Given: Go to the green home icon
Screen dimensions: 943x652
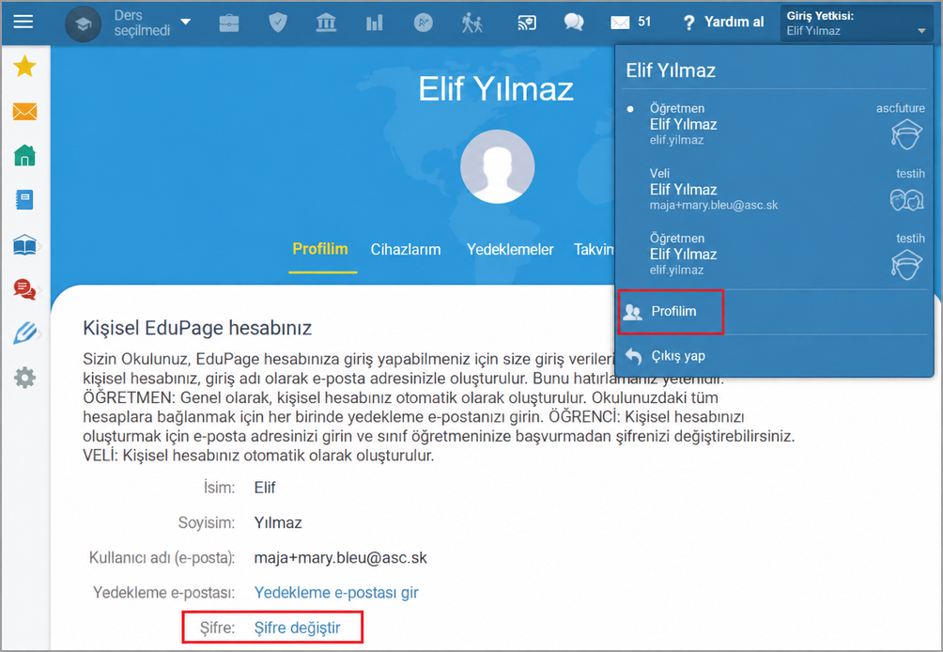Looking at the screenshot, I should pos(24,155).
